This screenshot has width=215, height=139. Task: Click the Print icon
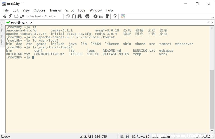click(88, 16)
